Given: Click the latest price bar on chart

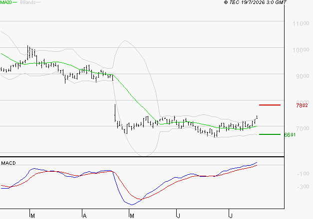Looking at the screenshot, I should (x=257, y=117).
